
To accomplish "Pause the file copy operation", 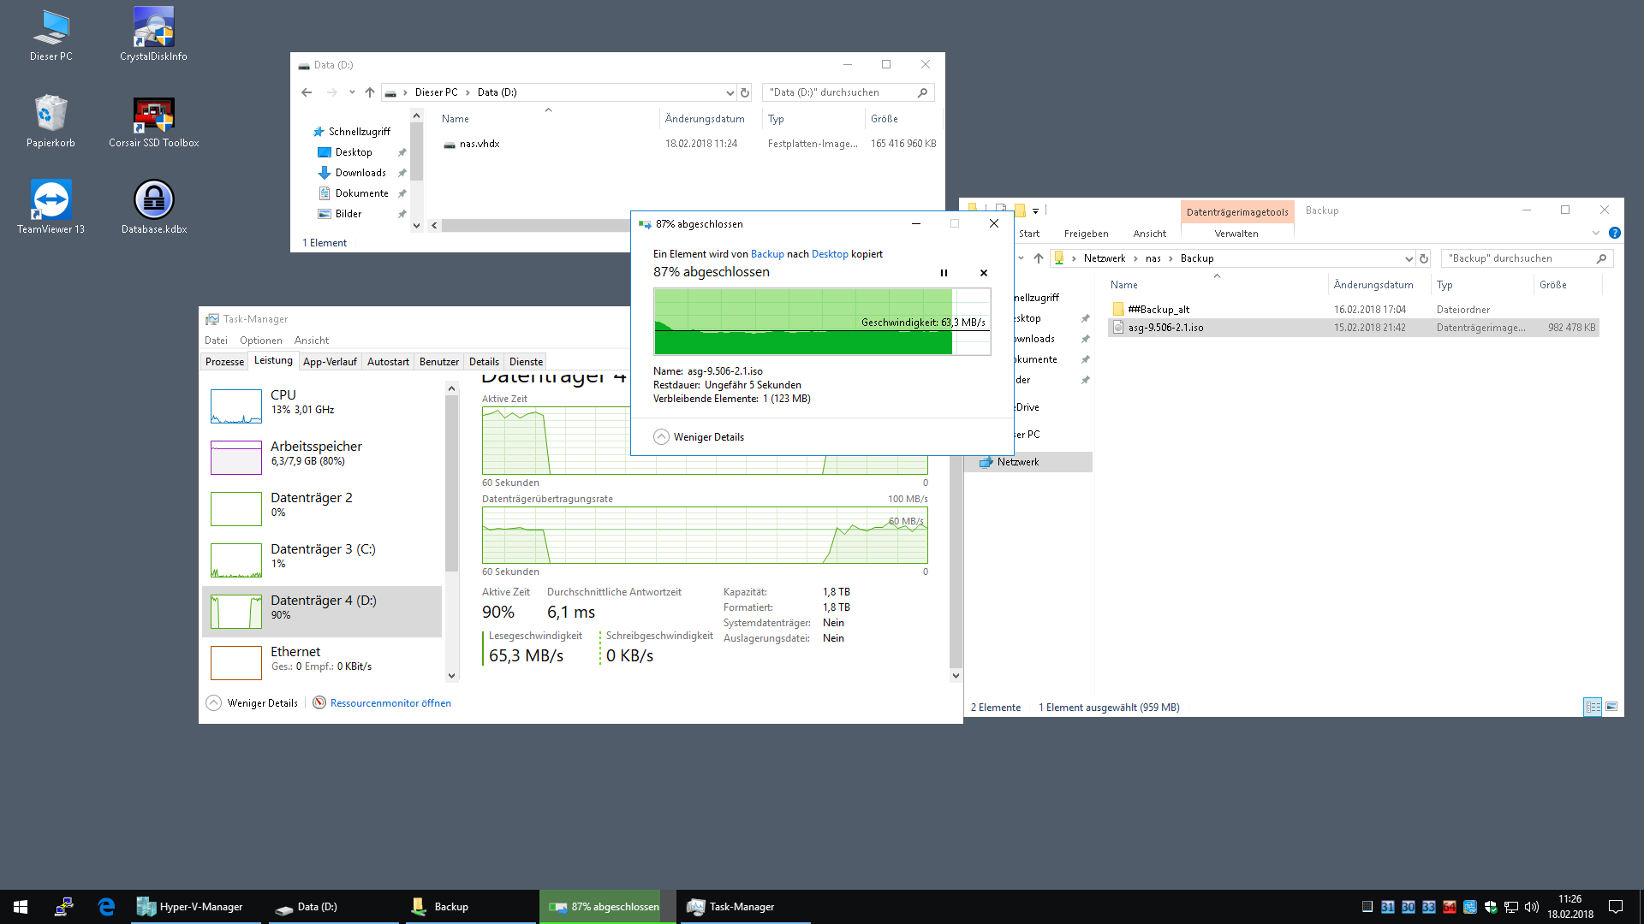I will click(944, 273).
